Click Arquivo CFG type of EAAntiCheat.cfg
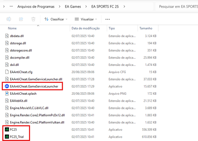The width and height of the screenshot is (198, 141). tap(117, 72)
